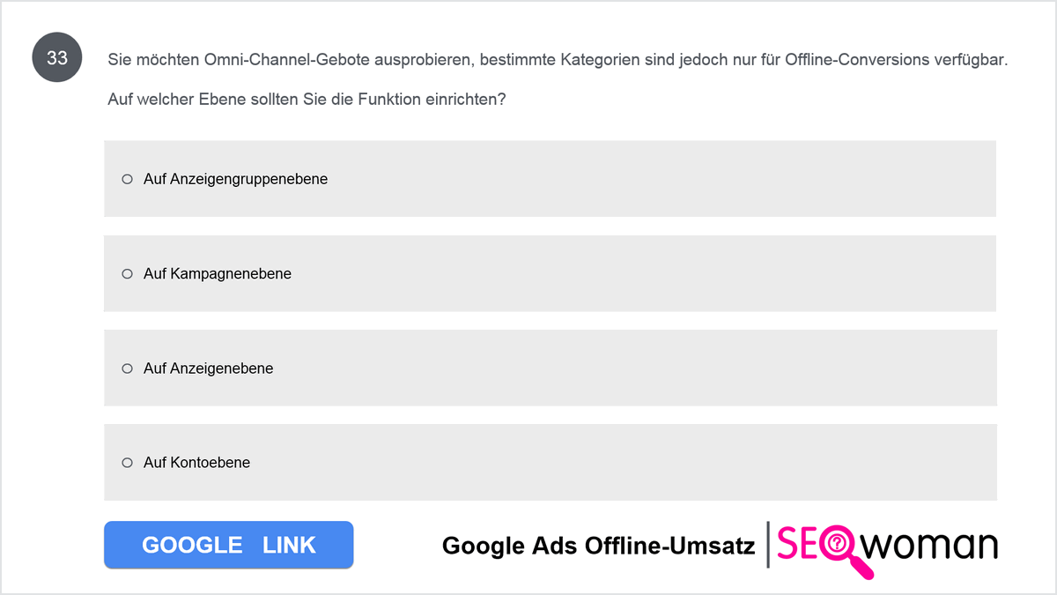
Task: Mark the Auf Kontoebene radio button
Action: point(127,463)
